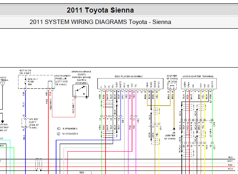238x174 pixels.
Task: Click the 'NTSC' pin label
Action: coord(159,84)
